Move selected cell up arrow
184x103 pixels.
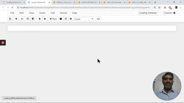40,19
